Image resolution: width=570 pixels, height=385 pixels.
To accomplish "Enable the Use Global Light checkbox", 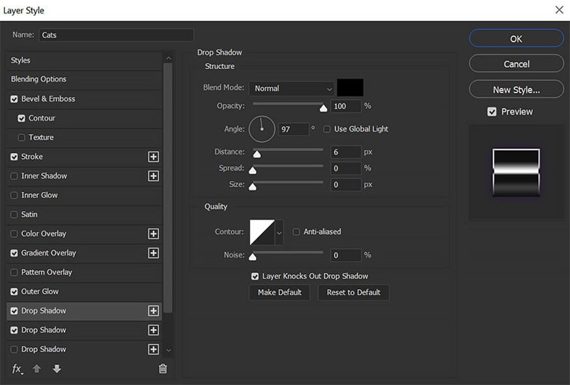I will 327,129.
